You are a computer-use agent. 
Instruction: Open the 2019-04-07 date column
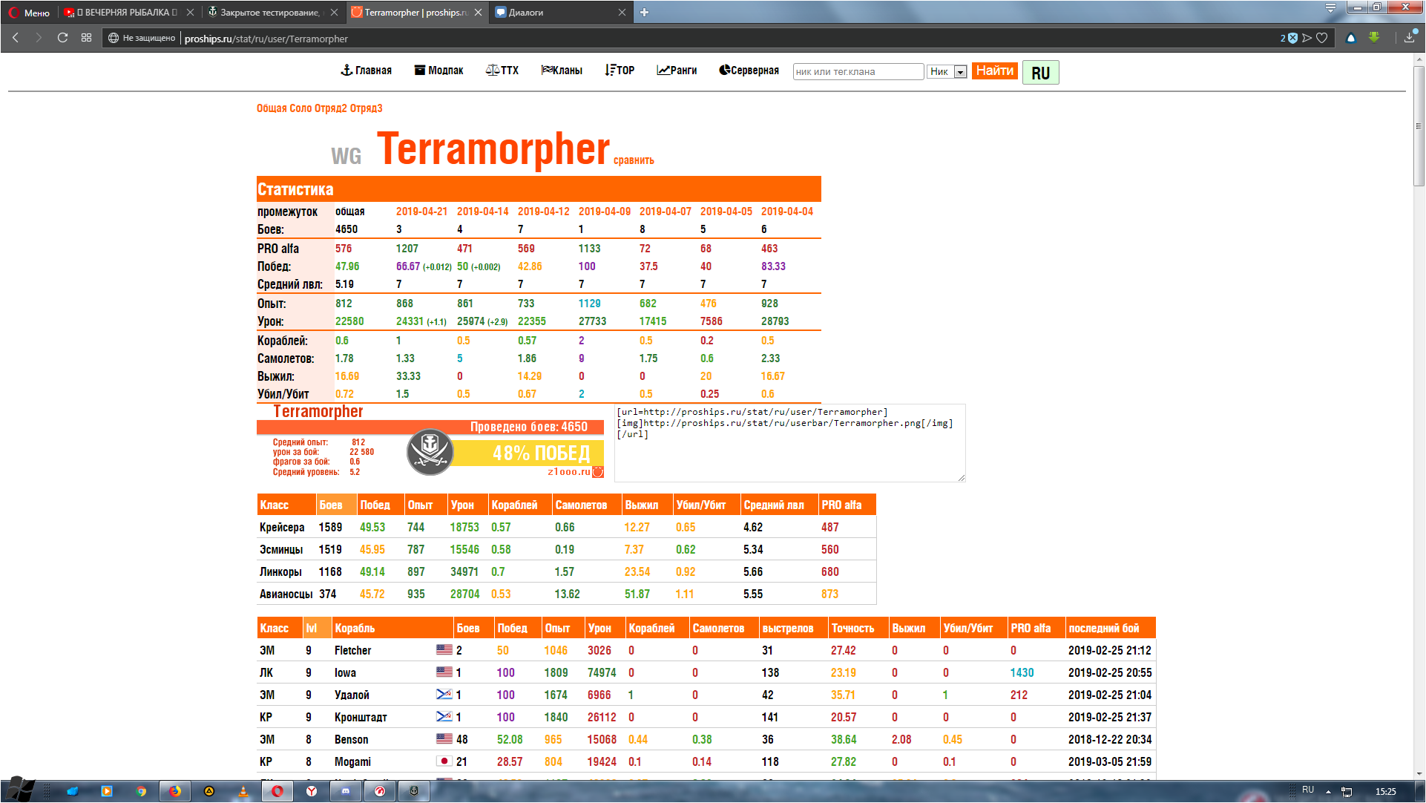pos(665,212)
